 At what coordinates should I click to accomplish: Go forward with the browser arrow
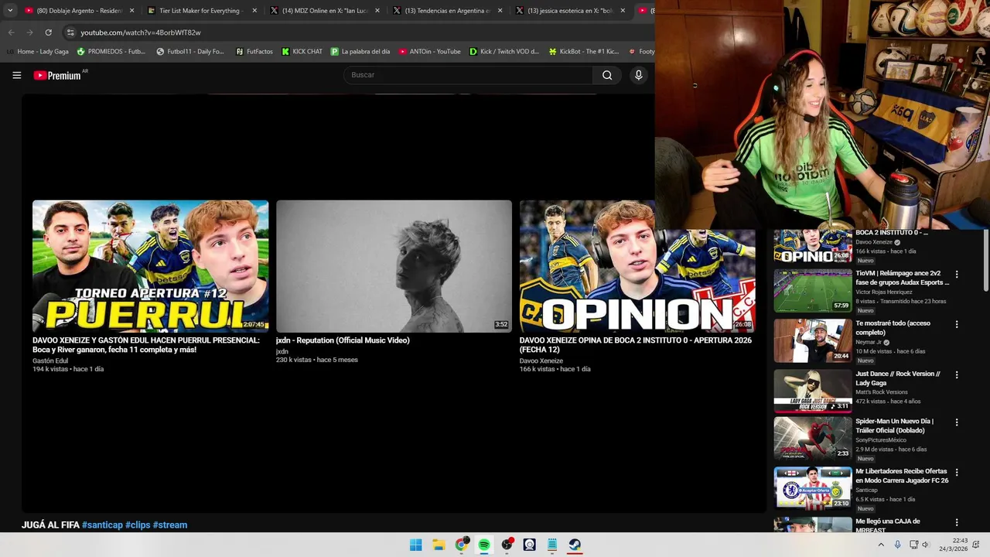click(29, 32)
